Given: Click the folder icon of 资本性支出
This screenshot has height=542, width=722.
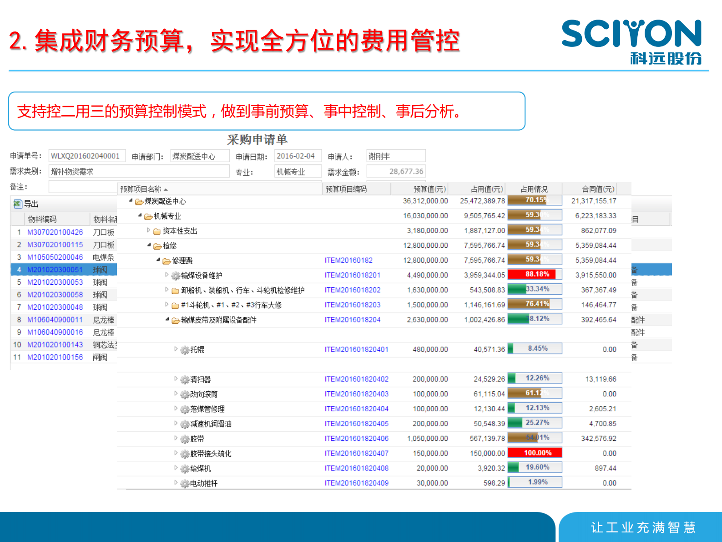Looking at the screenshot, I should tap(157, 231).
